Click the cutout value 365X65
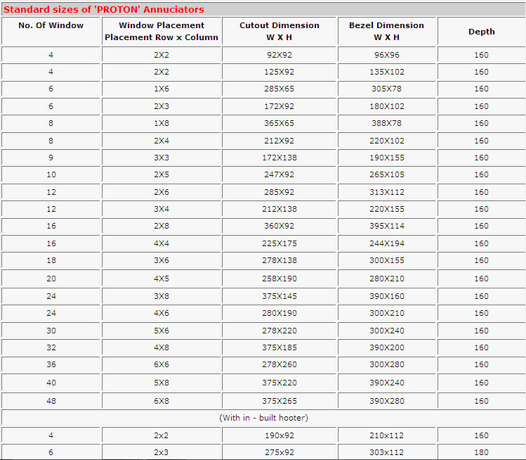The height and width of the screenshot is (460, 526). click(x=279, y=123)
